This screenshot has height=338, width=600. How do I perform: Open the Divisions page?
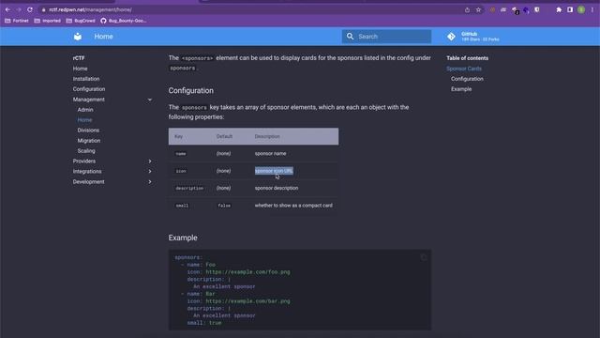(88, 131)
